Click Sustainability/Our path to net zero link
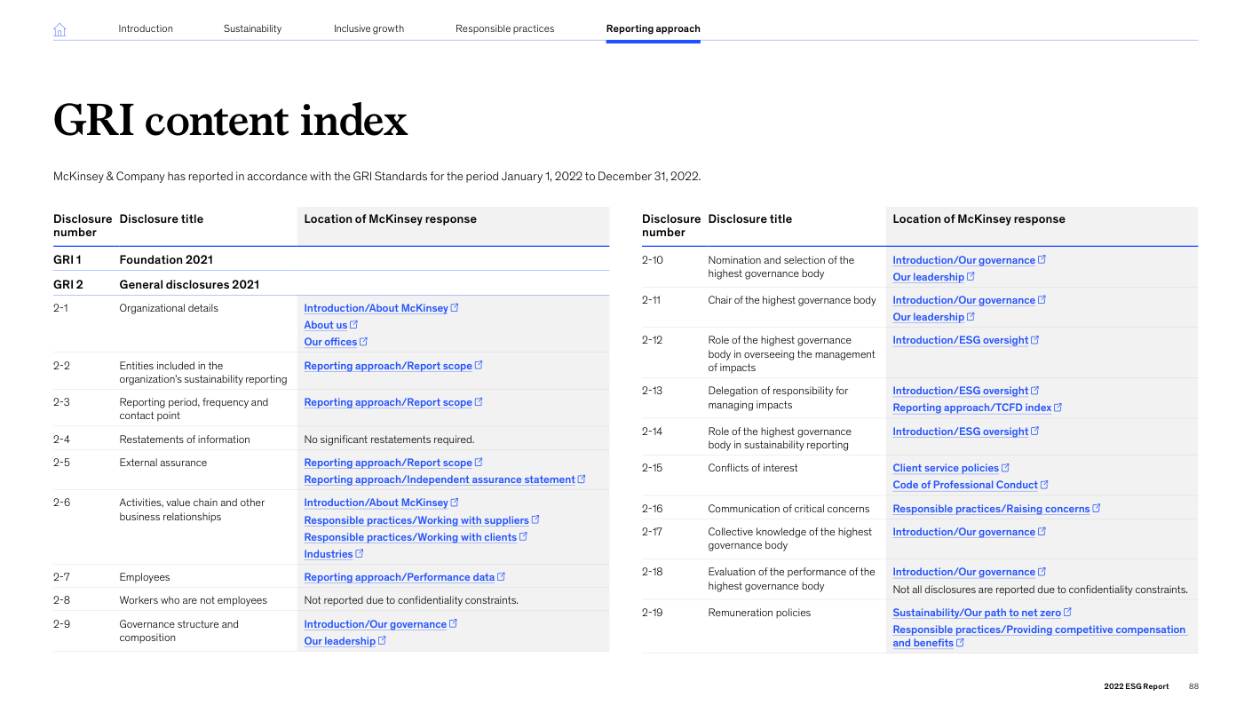The image size is (1252, 705). pyautogui.click(x=976, y=613)
